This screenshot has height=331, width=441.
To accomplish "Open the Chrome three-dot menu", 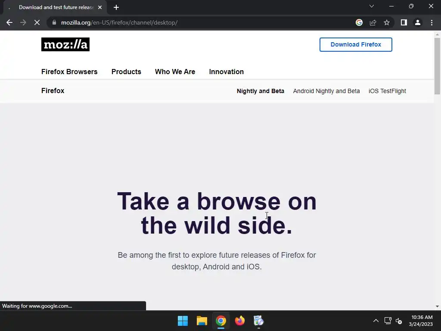I will pos(432,22).
